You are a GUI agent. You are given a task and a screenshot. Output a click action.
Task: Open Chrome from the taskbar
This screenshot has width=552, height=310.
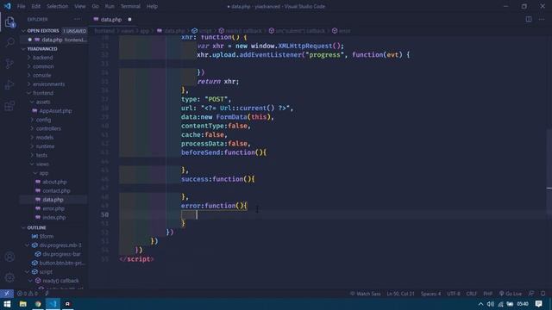coord(38,304)
